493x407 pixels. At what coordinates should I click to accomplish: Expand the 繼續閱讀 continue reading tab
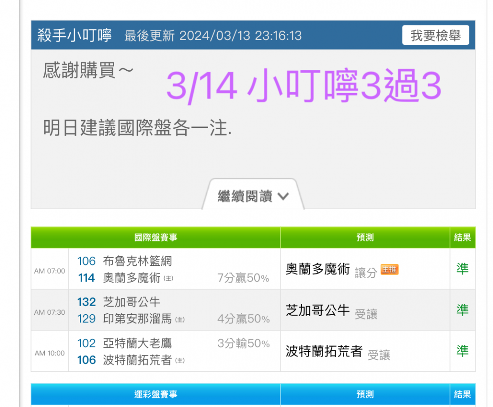tap(253, 196)
